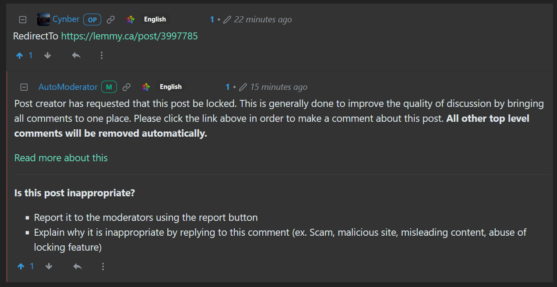Open the AutoModerator profile
Image resolution: width=557 pixels, height=287 pixels.
(x=68, y=87)
